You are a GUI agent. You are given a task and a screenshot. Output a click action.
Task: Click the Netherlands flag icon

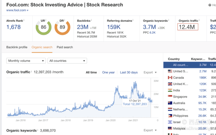coord(170,109)
